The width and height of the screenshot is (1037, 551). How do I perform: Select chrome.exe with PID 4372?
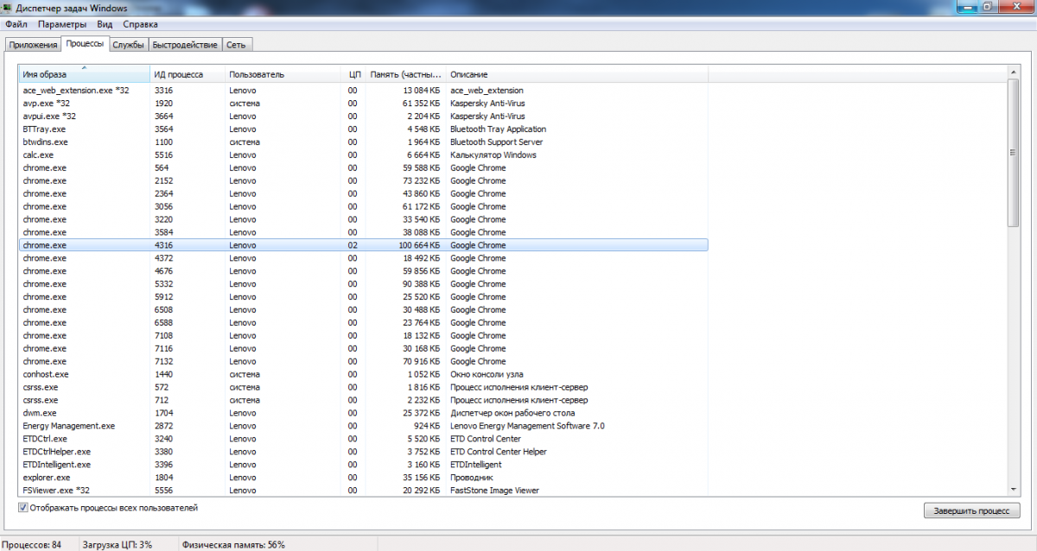click(363, 258)
